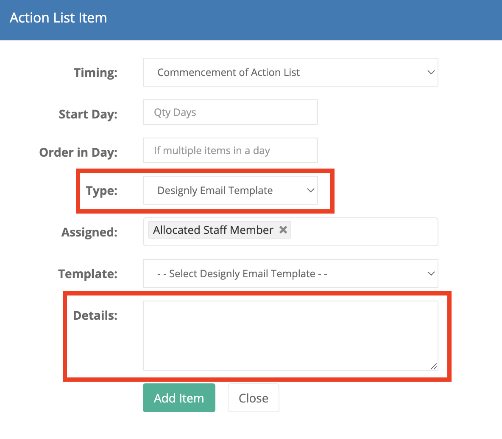
Task: Remove the Allocated Staff Member tag
Action: (283, 230)
